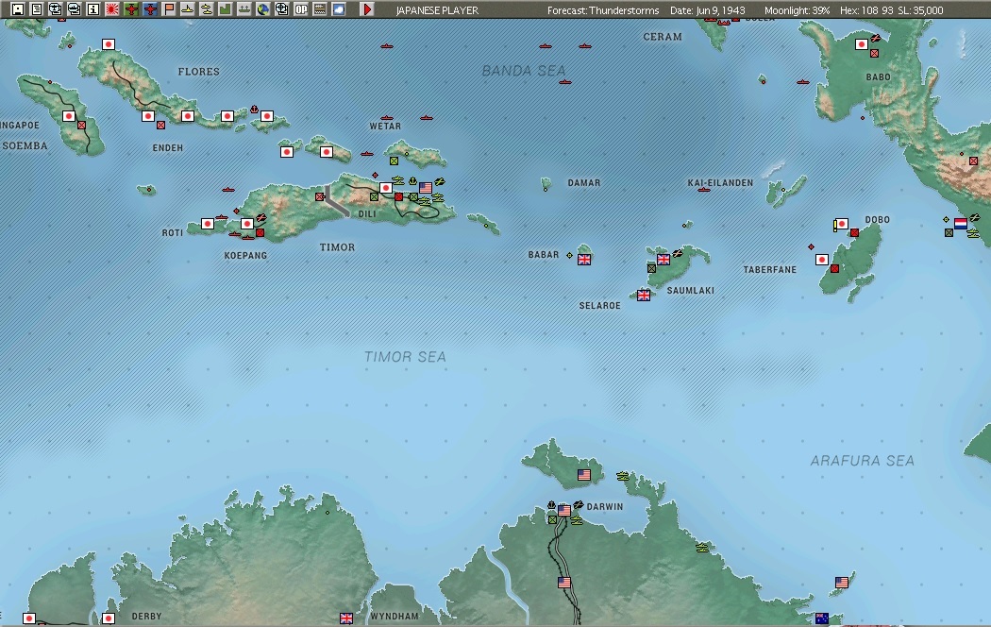The image size is (991, 627).
Task: Click the Dutch flag at the east edge
Action: pos(961,224)
